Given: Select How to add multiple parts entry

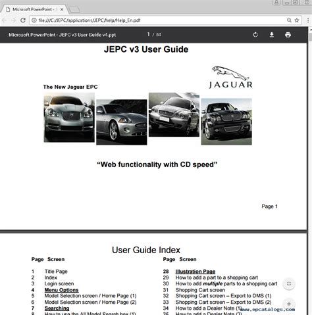Looking at the screenshot, I should pyautogui.click(x=226, y=283).
